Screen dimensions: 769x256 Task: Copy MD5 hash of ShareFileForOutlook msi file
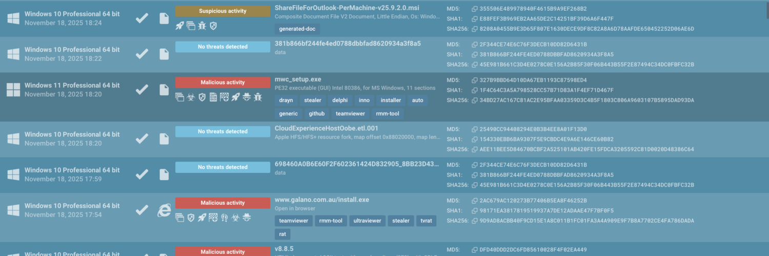pos(474,9)
